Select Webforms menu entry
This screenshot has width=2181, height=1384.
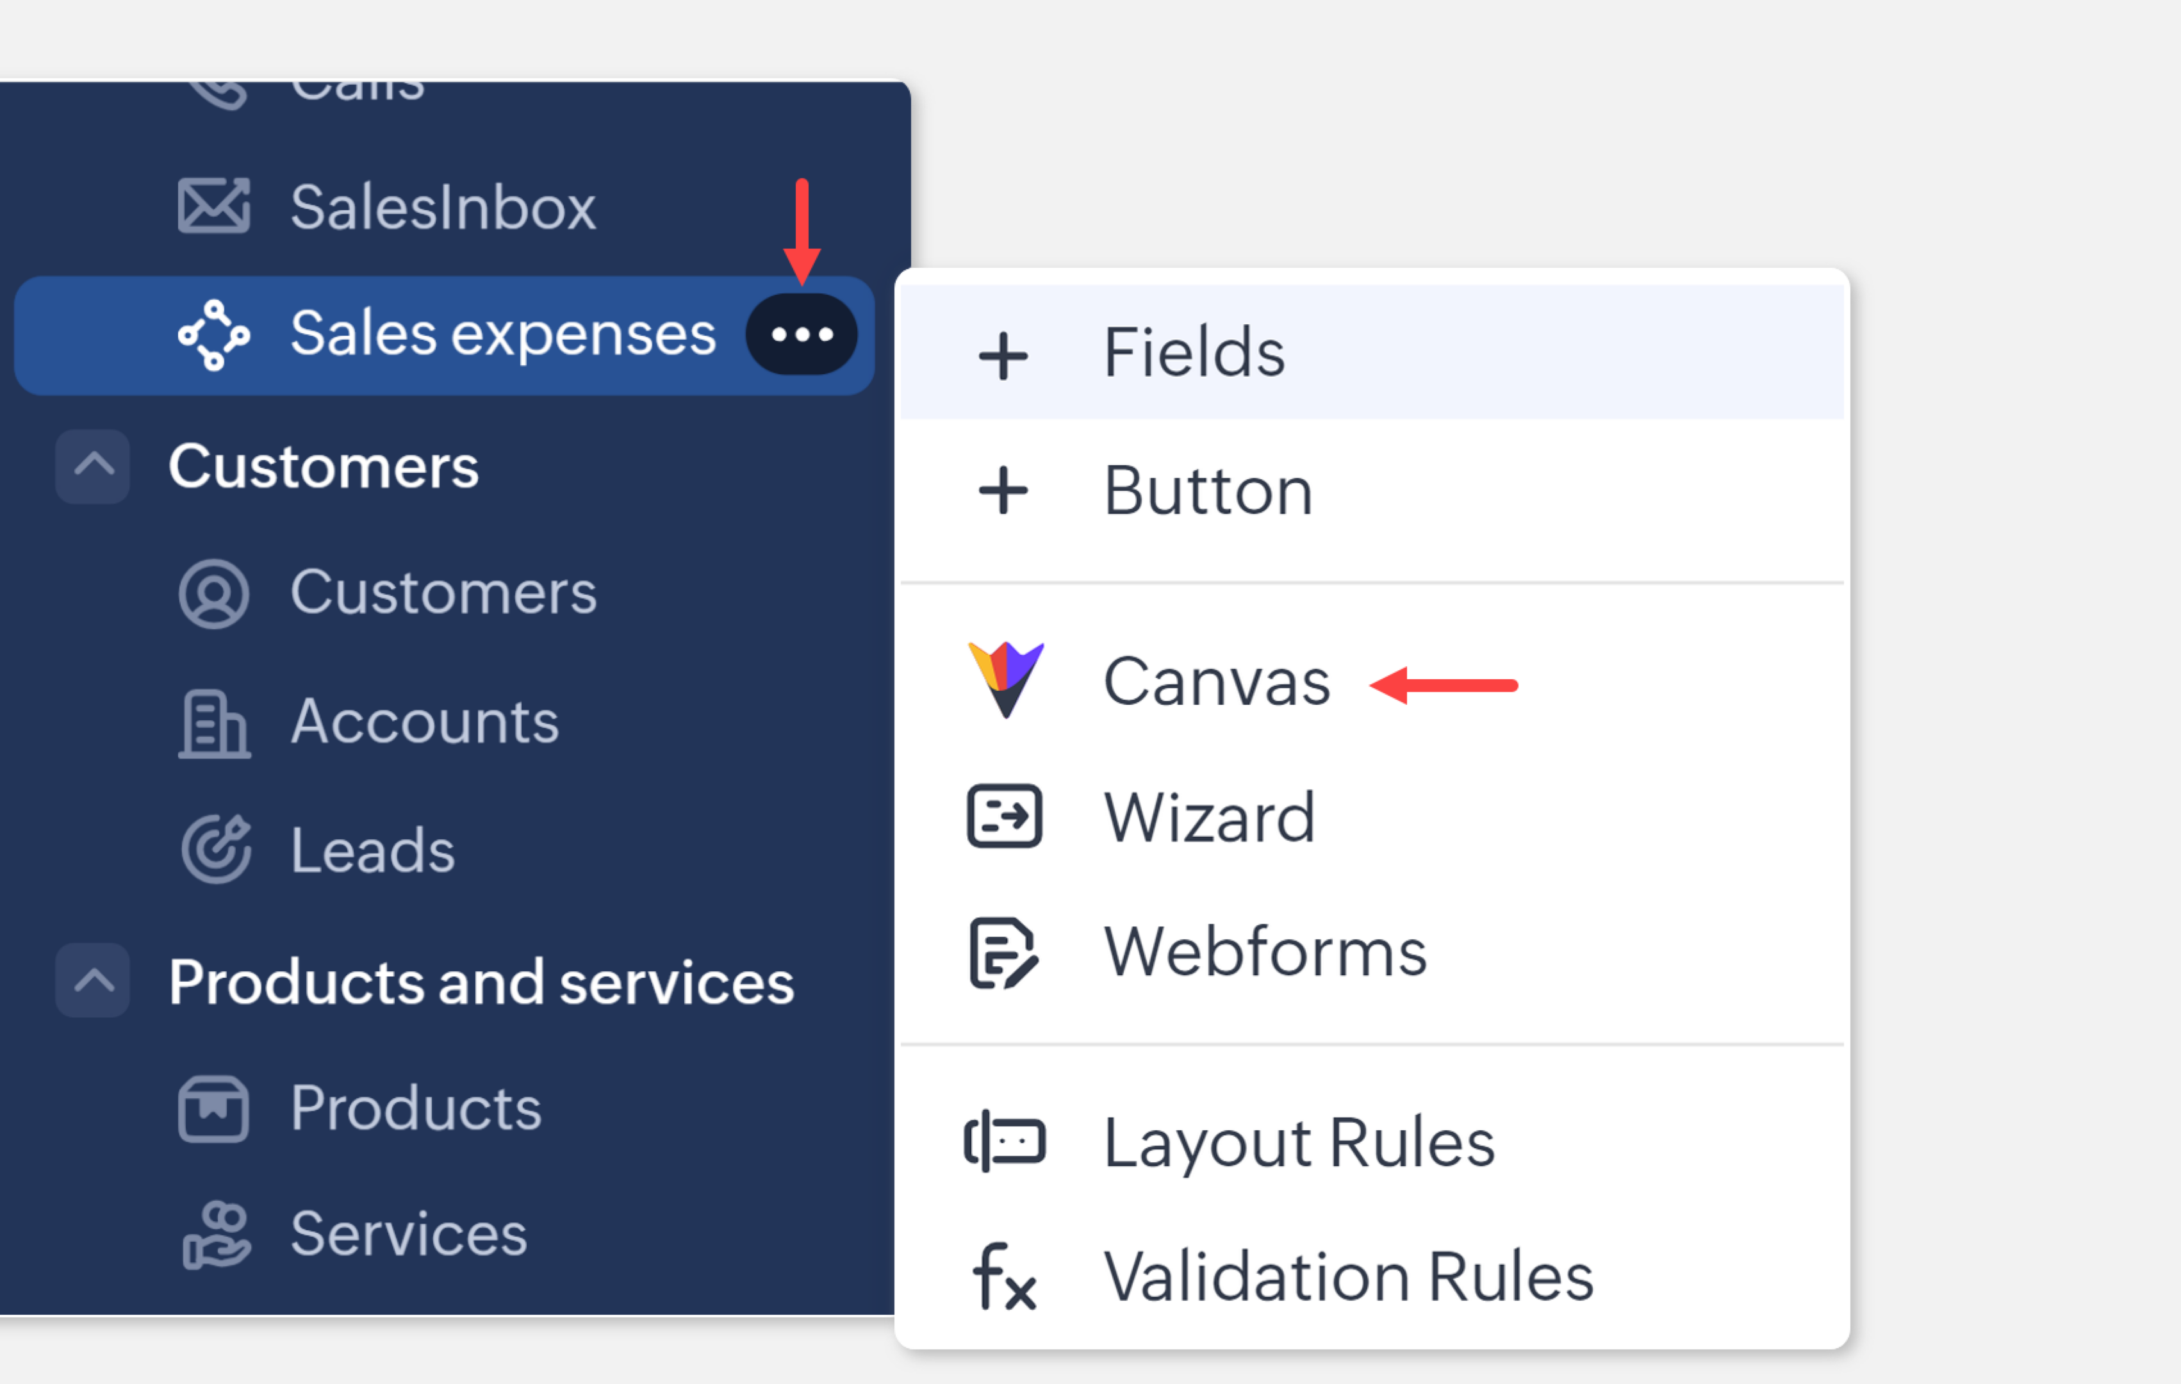click(x=1264, y=953)
